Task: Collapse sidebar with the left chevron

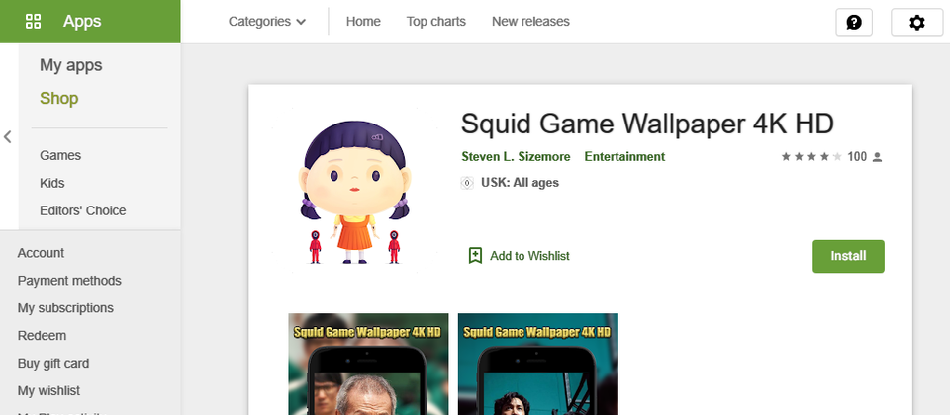Action: 7,136
